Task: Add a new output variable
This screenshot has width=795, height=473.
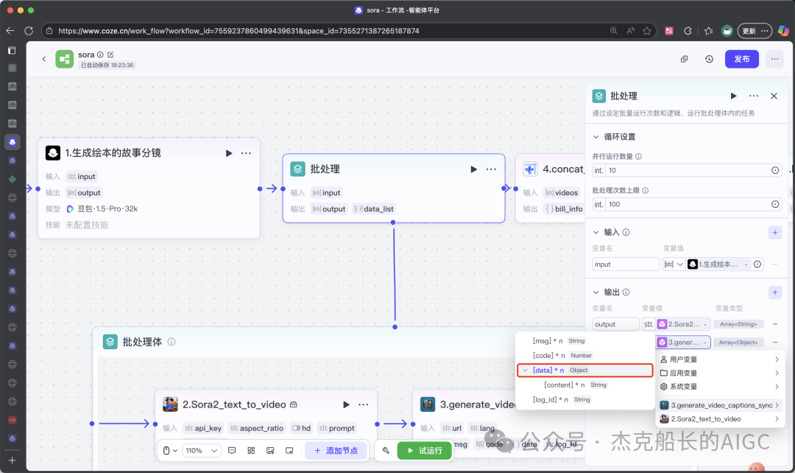Action: click(774, 292)
